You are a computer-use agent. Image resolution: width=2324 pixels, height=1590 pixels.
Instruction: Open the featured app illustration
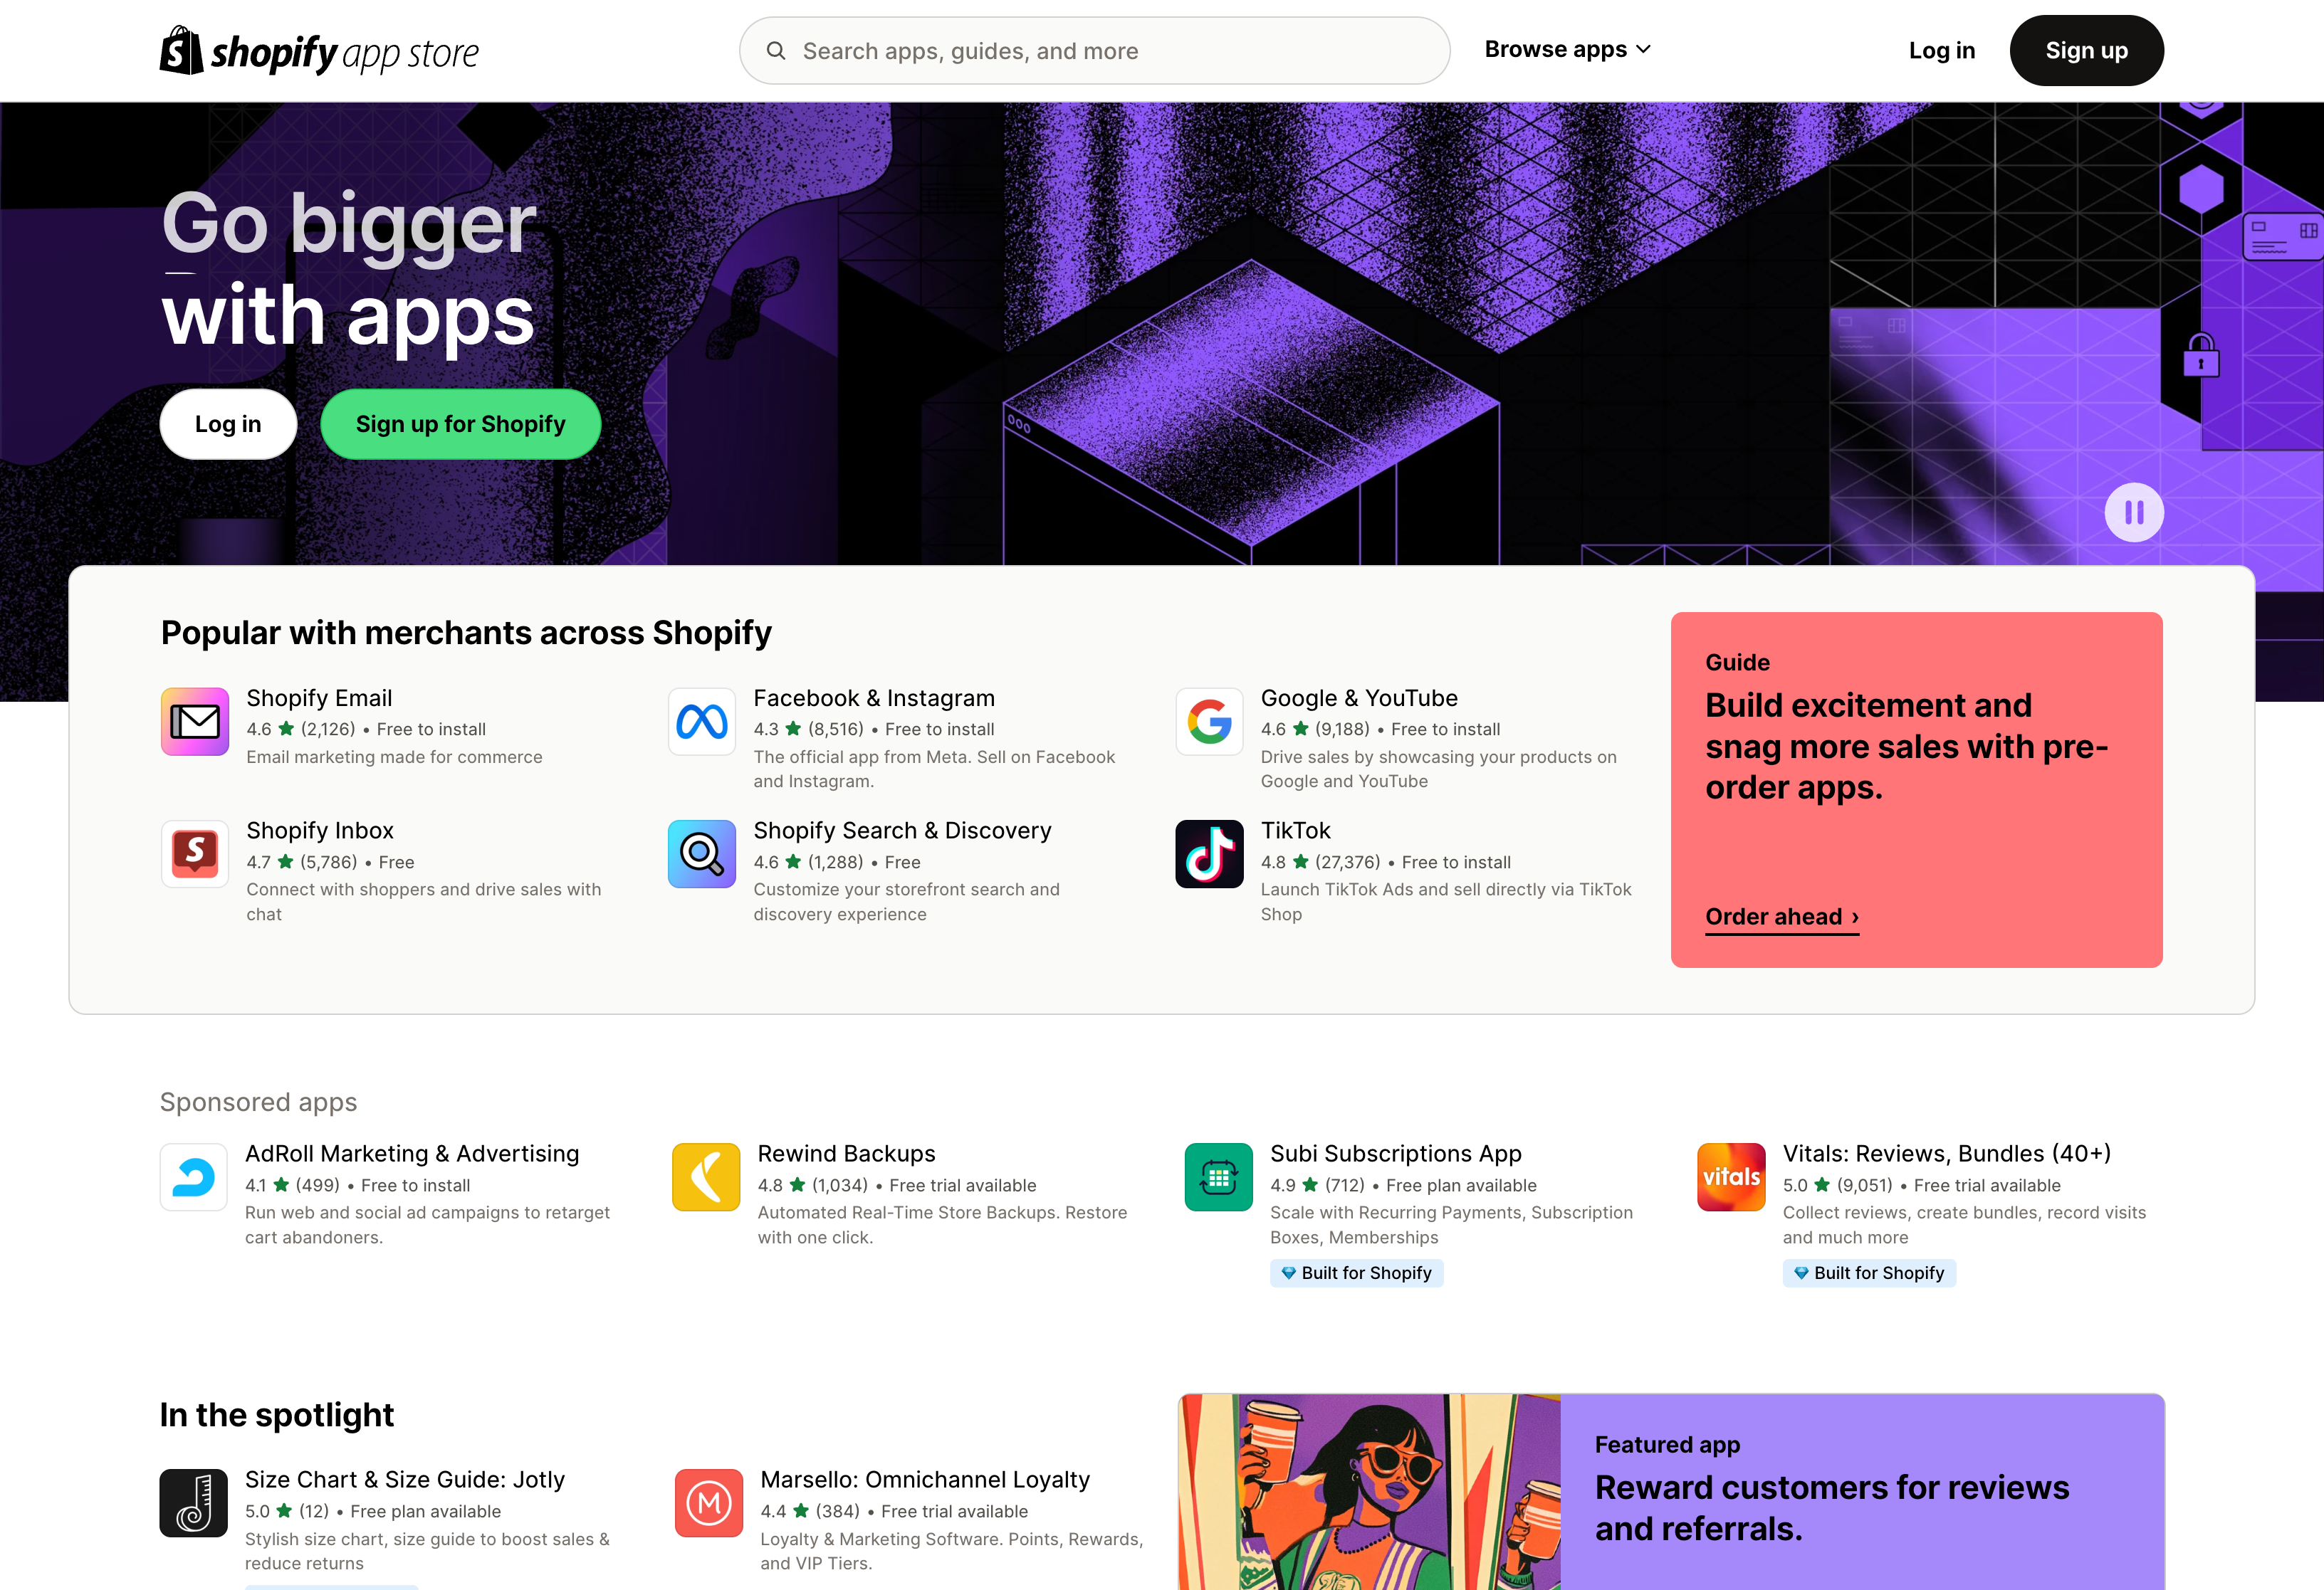pyautogui.click(x=1370, y=1492)
